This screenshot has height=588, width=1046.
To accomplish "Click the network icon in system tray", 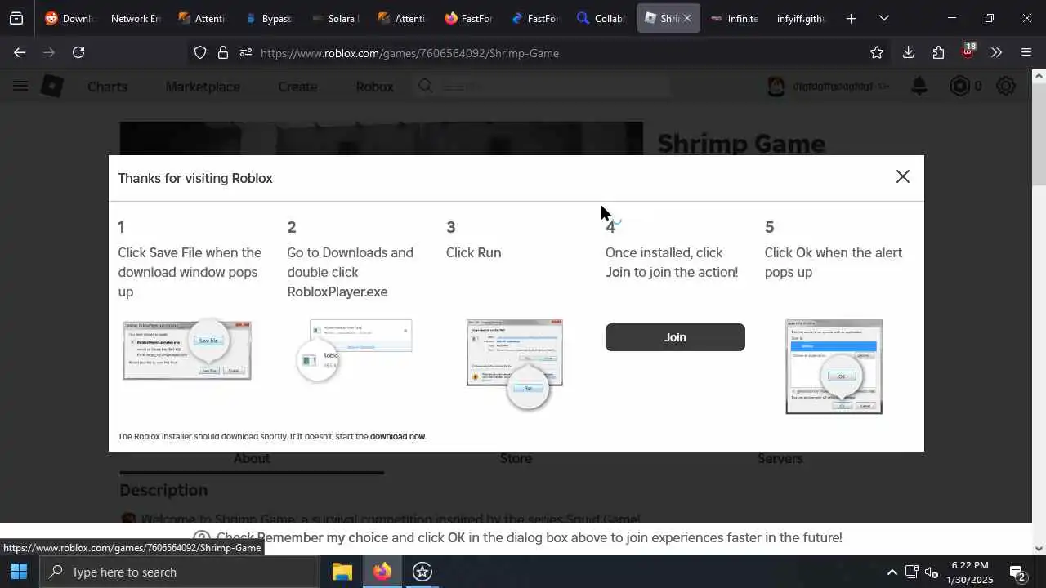I will (x=911, y=572).
